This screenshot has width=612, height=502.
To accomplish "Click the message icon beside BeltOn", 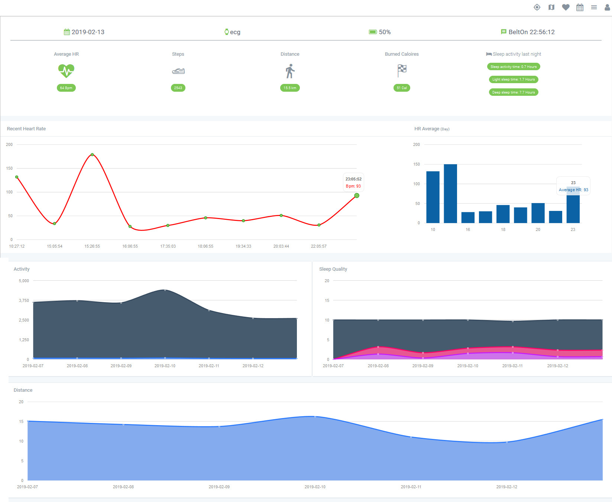I will pyautogui.click(x=503, y=32).
